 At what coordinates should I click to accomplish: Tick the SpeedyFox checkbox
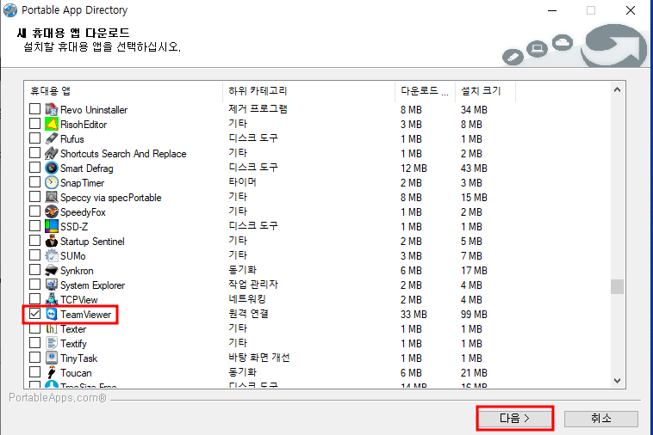click(35, 211)
